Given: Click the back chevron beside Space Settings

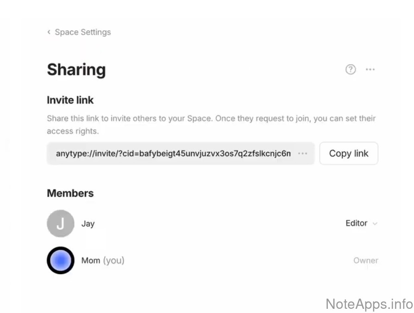Looking at the screenshot, I should 49,32.
